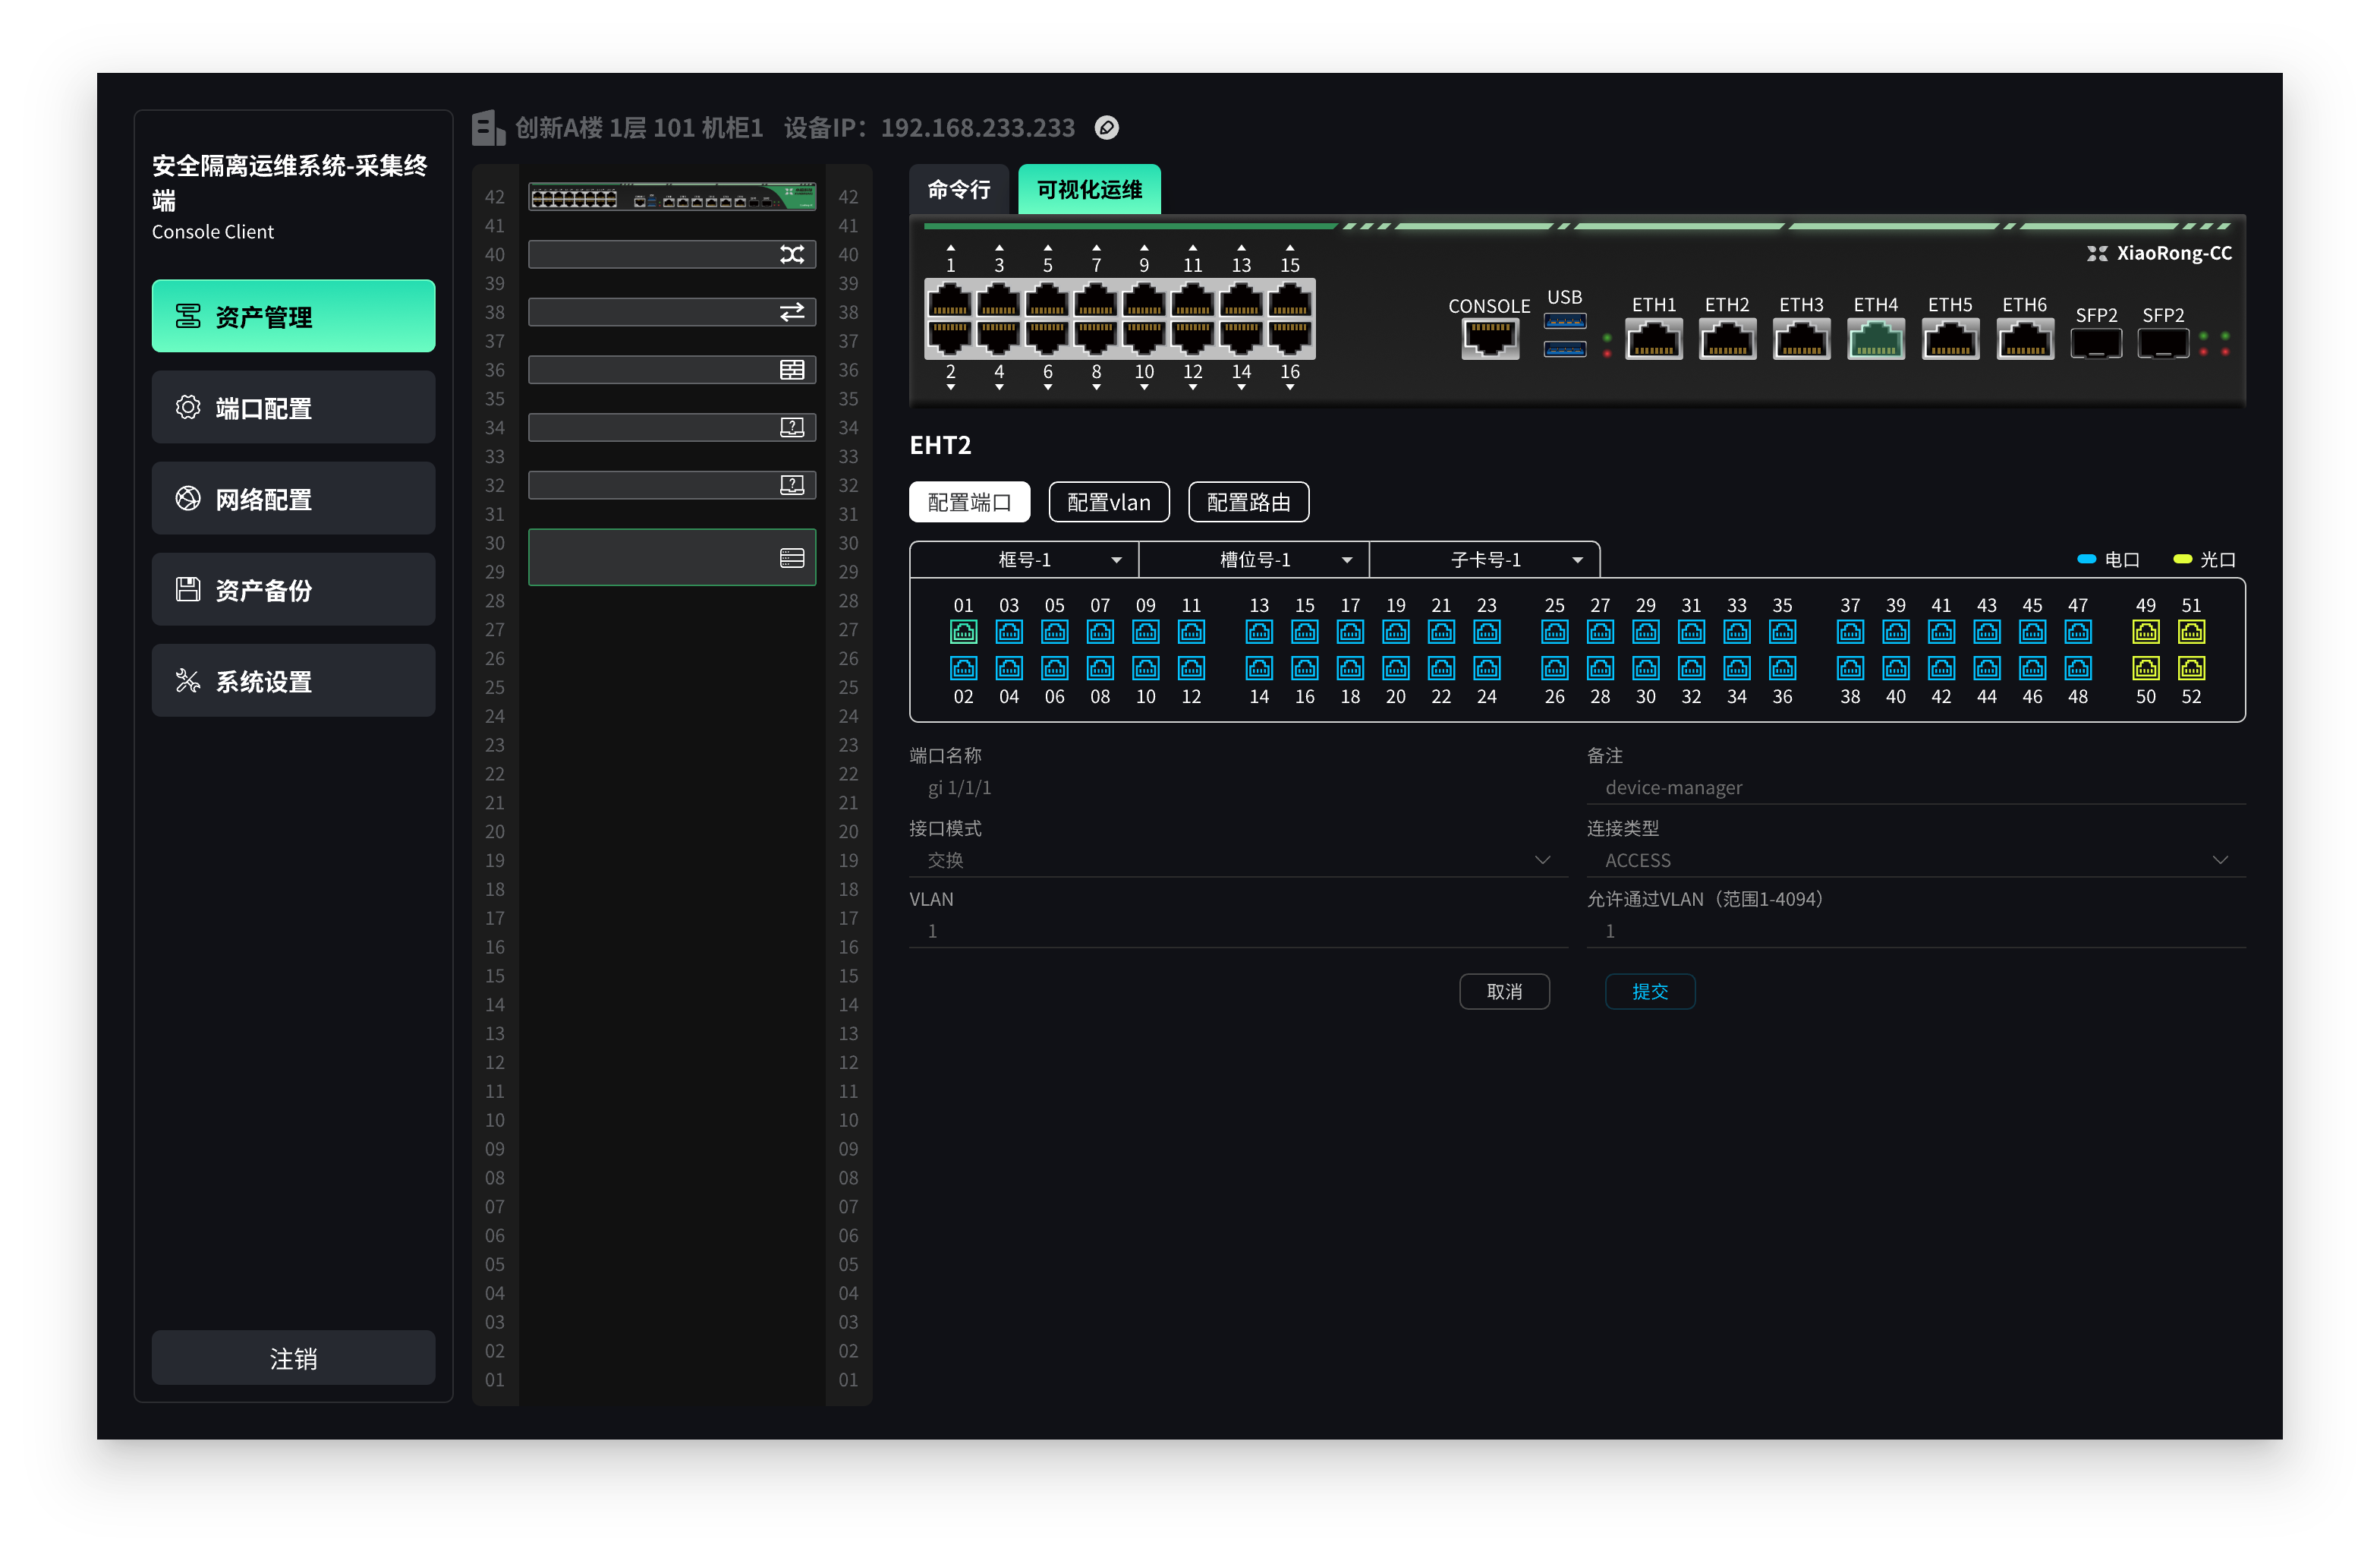Click the edit icon beside device IP
The height and width of the screenshot is (1561, 2380).
click(x=1106, y=128)
